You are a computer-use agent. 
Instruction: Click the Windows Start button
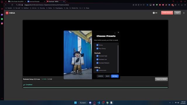(75, 103)
